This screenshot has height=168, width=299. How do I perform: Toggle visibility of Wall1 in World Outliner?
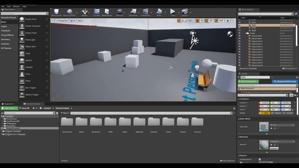tap(240, 22)
